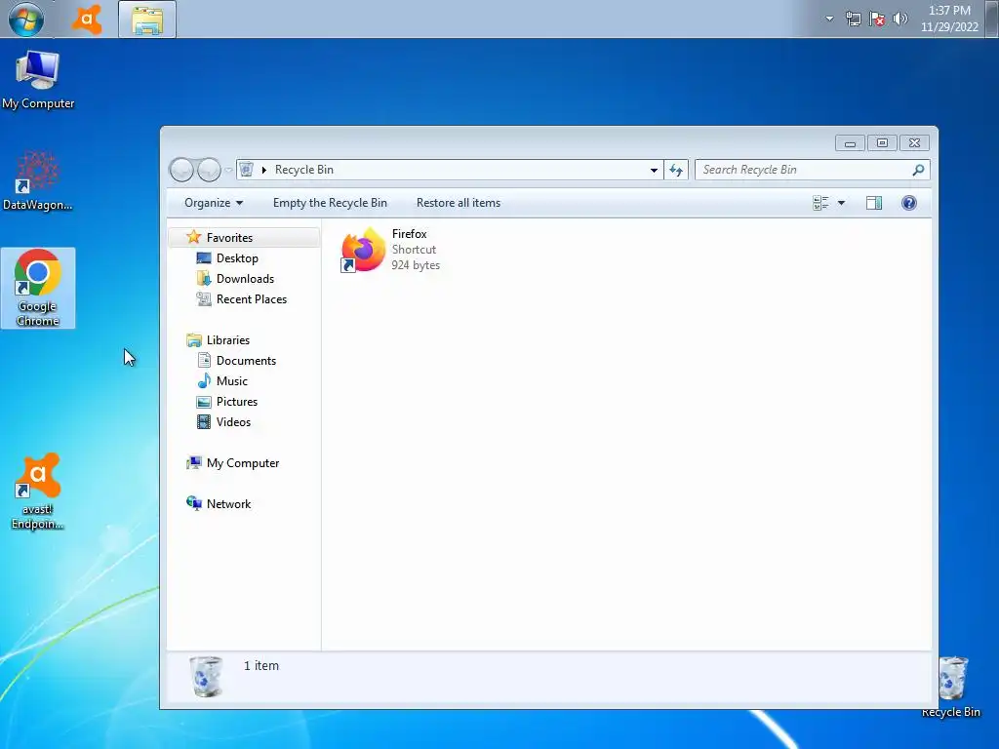Click the Back navigation button
The image size is (999, 749).
pyautogui.click(x=181, y=170)
